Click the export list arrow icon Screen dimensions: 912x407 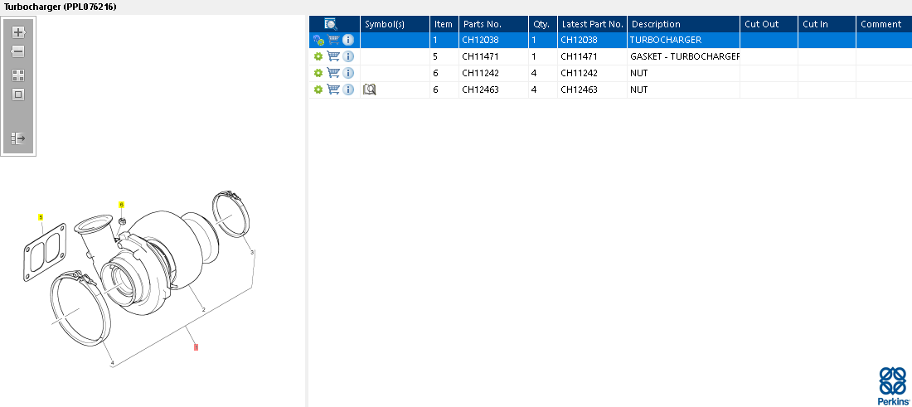[x=18, y=138]
